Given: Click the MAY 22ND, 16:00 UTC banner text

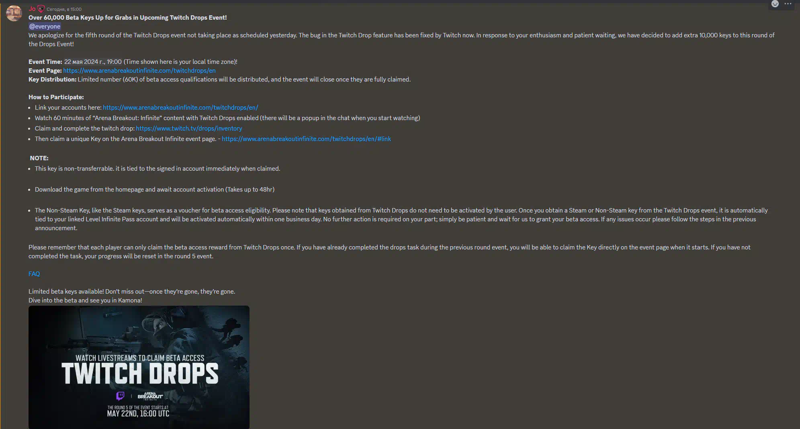Looking at the screenshot, I should (138, 414).
